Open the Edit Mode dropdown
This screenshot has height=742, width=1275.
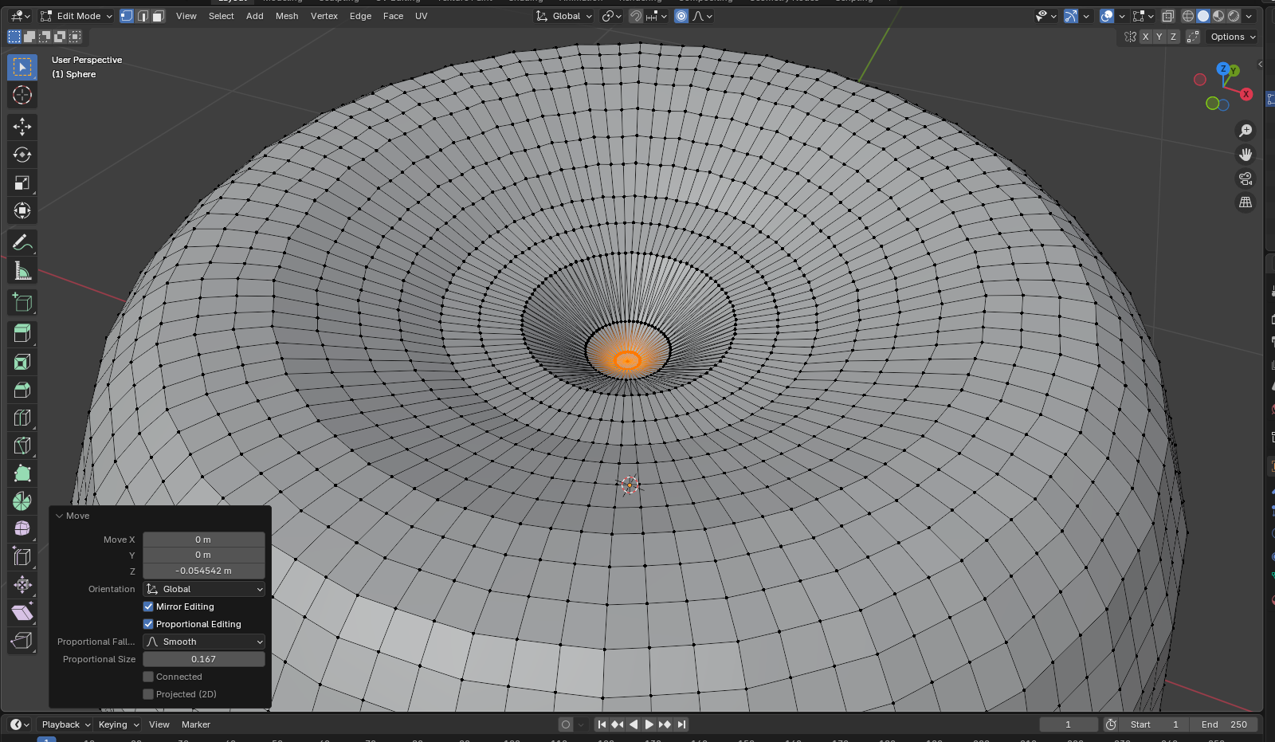(76, 16)
